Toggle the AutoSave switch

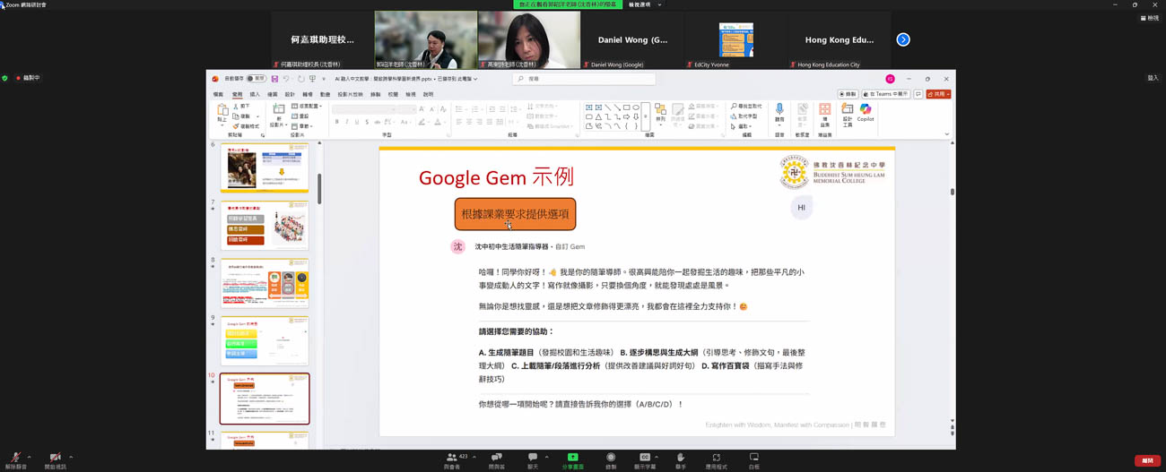coord(257,79)
